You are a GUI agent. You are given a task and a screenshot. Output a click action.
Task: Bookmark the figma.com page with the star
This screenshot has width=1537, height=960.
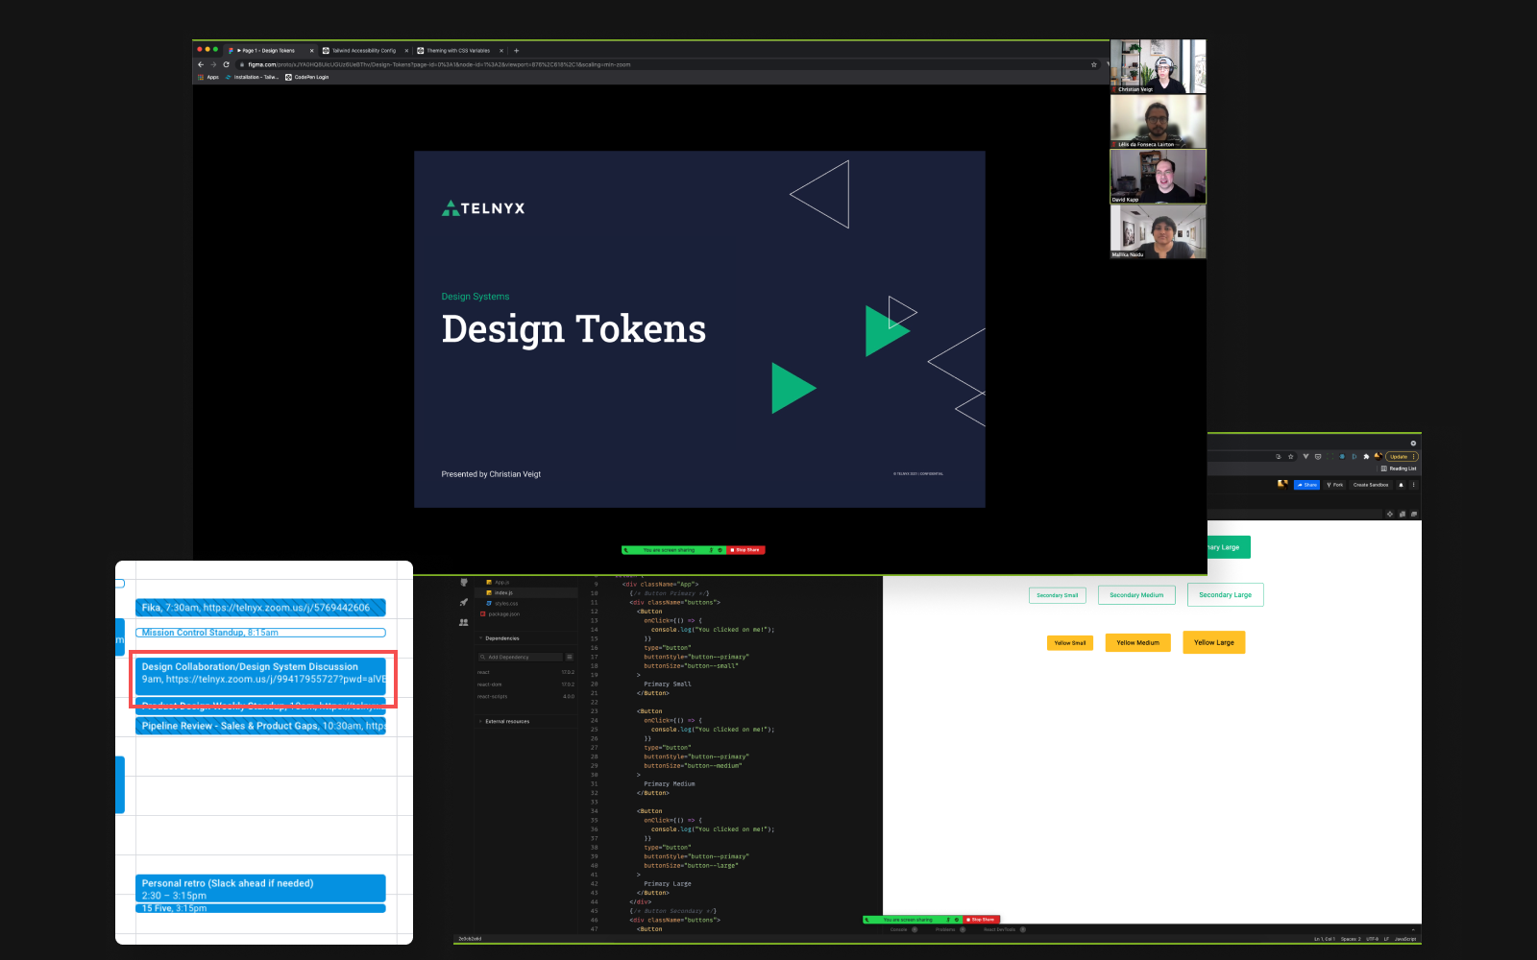(x=1093, y=64)
